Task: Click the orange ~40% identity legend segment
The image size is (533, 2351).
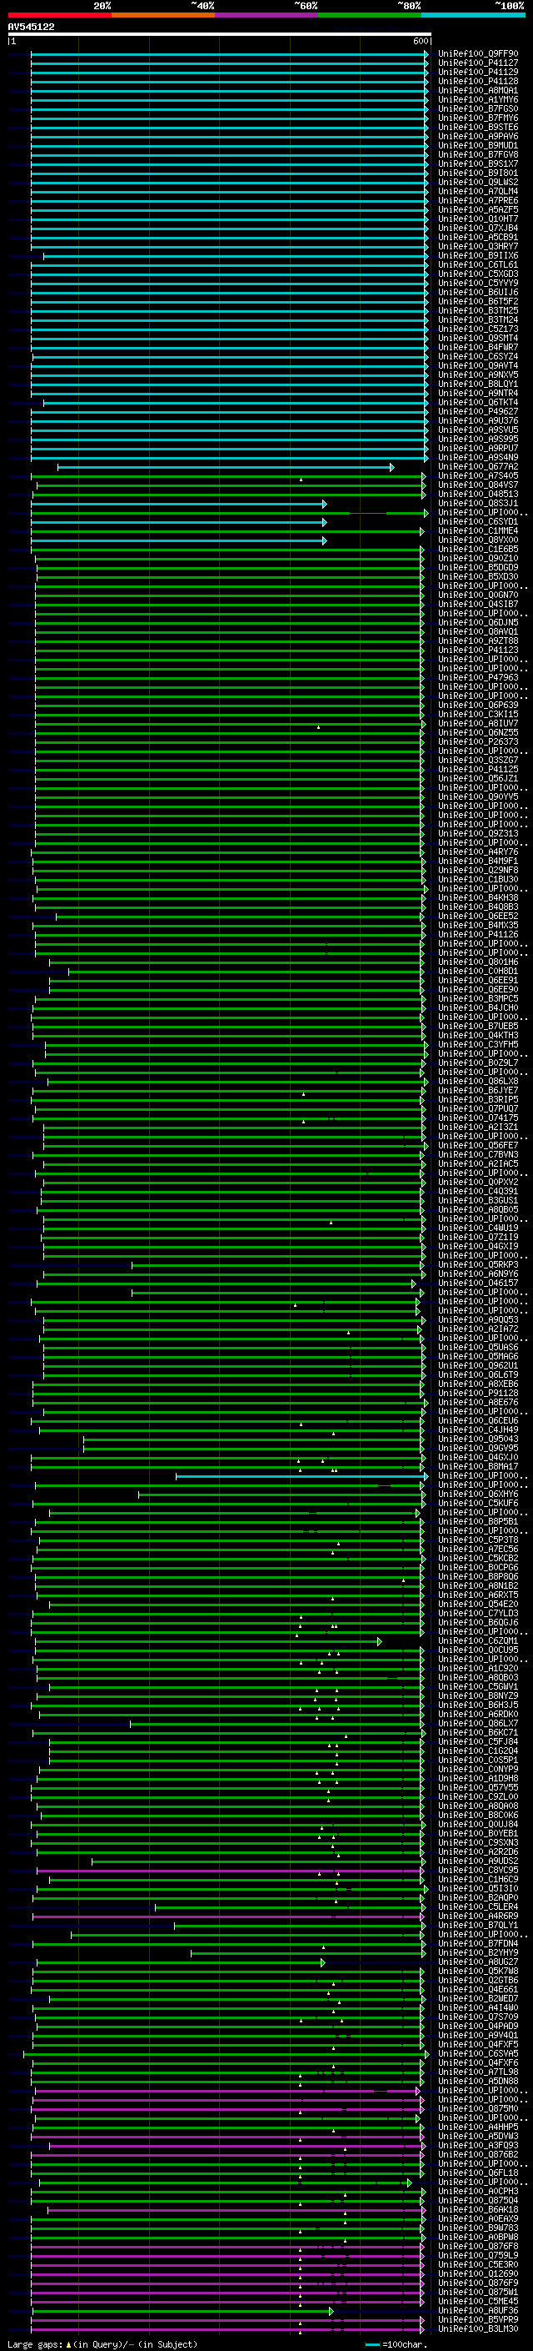Action: click(163, 15)
